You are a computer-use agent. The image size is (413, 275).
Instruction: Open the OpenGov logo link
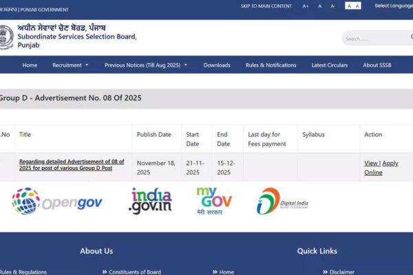coord(57,201)
